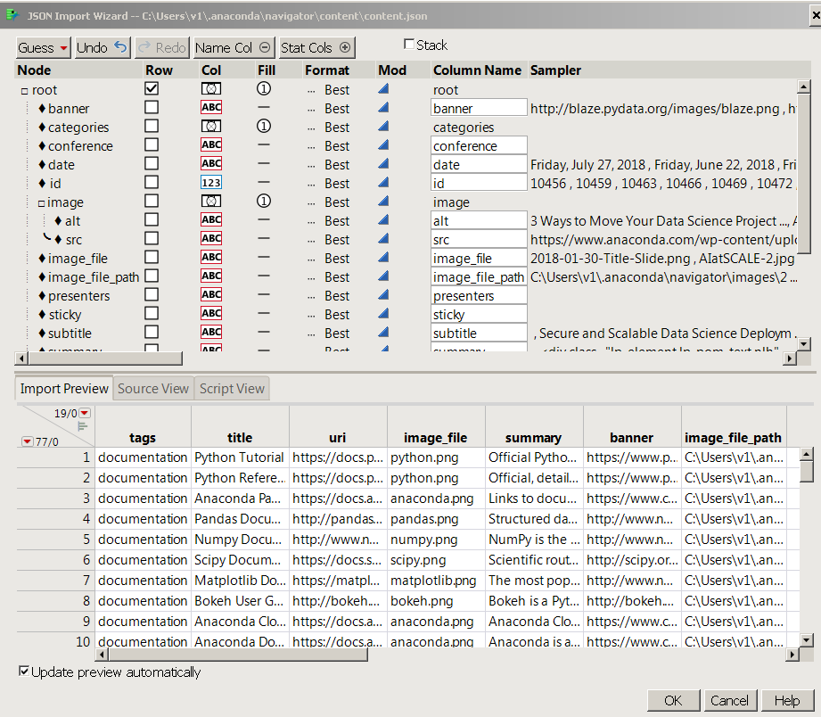Click the camera col icon for categories
The width and height of the screenshot is (821, 717).
[x=211, y=127]
